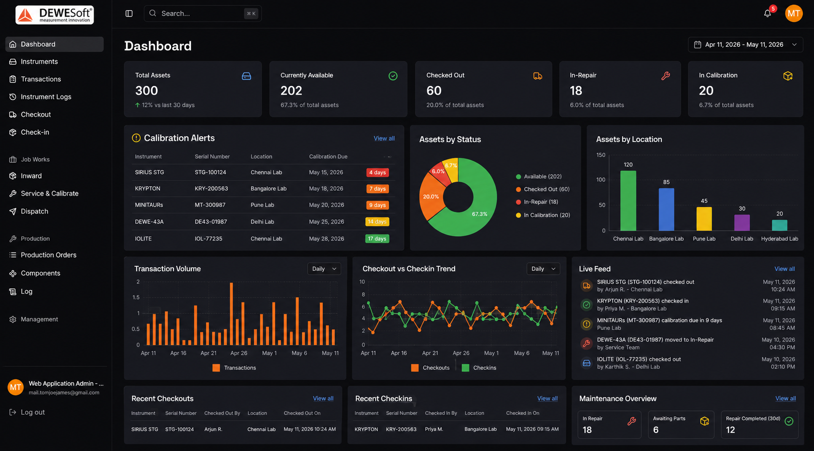Click the "4 days" badge for SIRIUS STG
Screen dimensions: 814x451
pos(377,173)
